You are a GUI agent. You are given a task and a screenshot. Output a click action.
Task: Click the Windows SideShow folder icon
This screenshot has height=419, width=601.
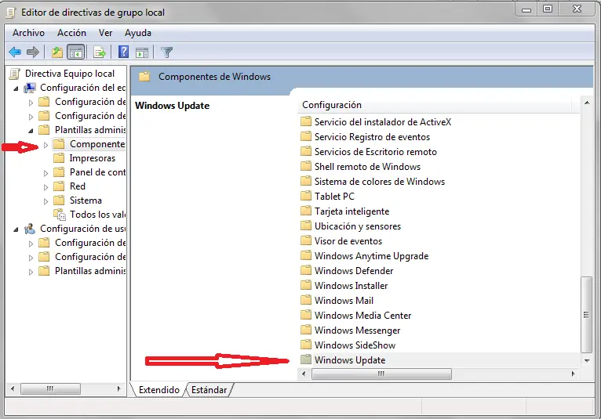tap(306, 345)
